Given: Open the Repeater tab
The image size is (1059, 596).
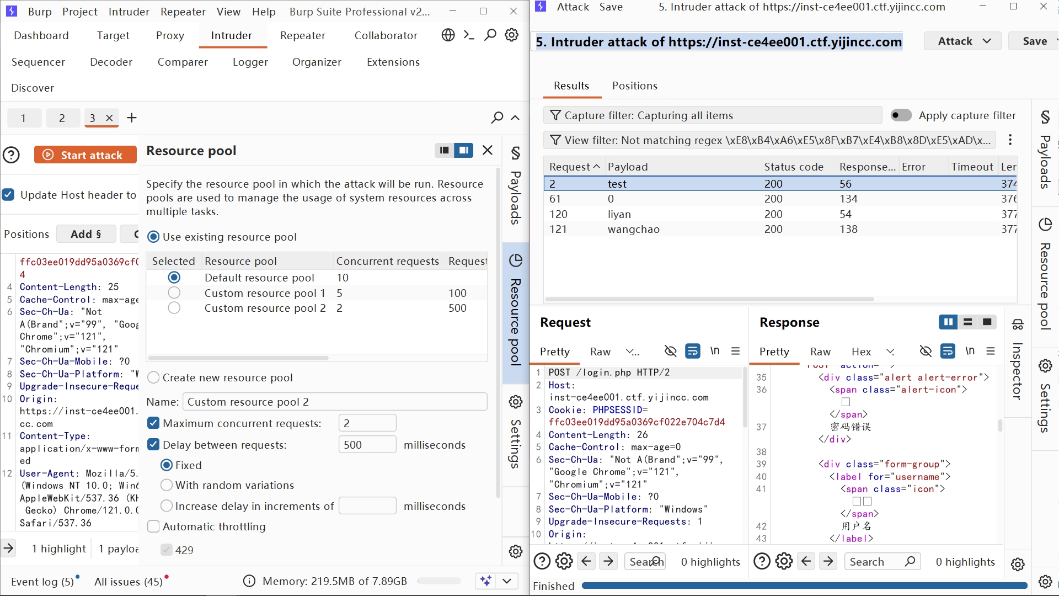Looking at the screenshot, I should click(x=302, y=35).
